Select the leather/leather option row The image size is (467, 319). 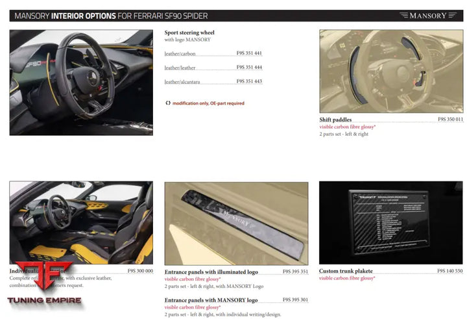click(213, 68)
